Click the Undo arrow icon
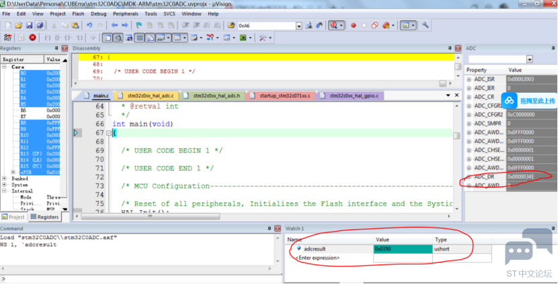 tap(89, 26)
